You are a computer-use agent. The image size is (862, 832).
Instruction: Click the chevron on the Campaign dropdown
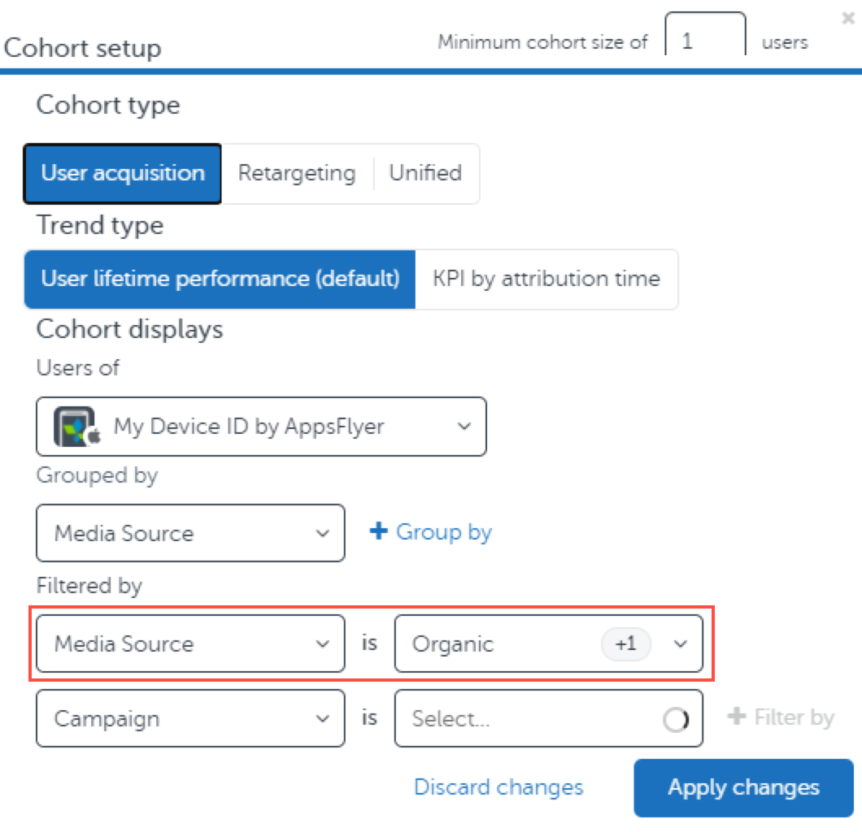323,719
